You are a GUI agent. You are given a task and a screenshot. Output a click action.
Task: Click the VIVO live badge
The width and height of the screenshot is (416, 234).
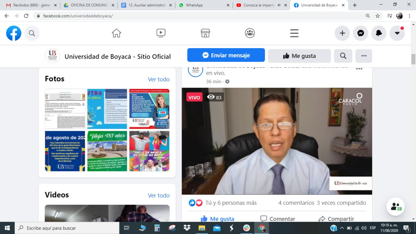(194, 97)
